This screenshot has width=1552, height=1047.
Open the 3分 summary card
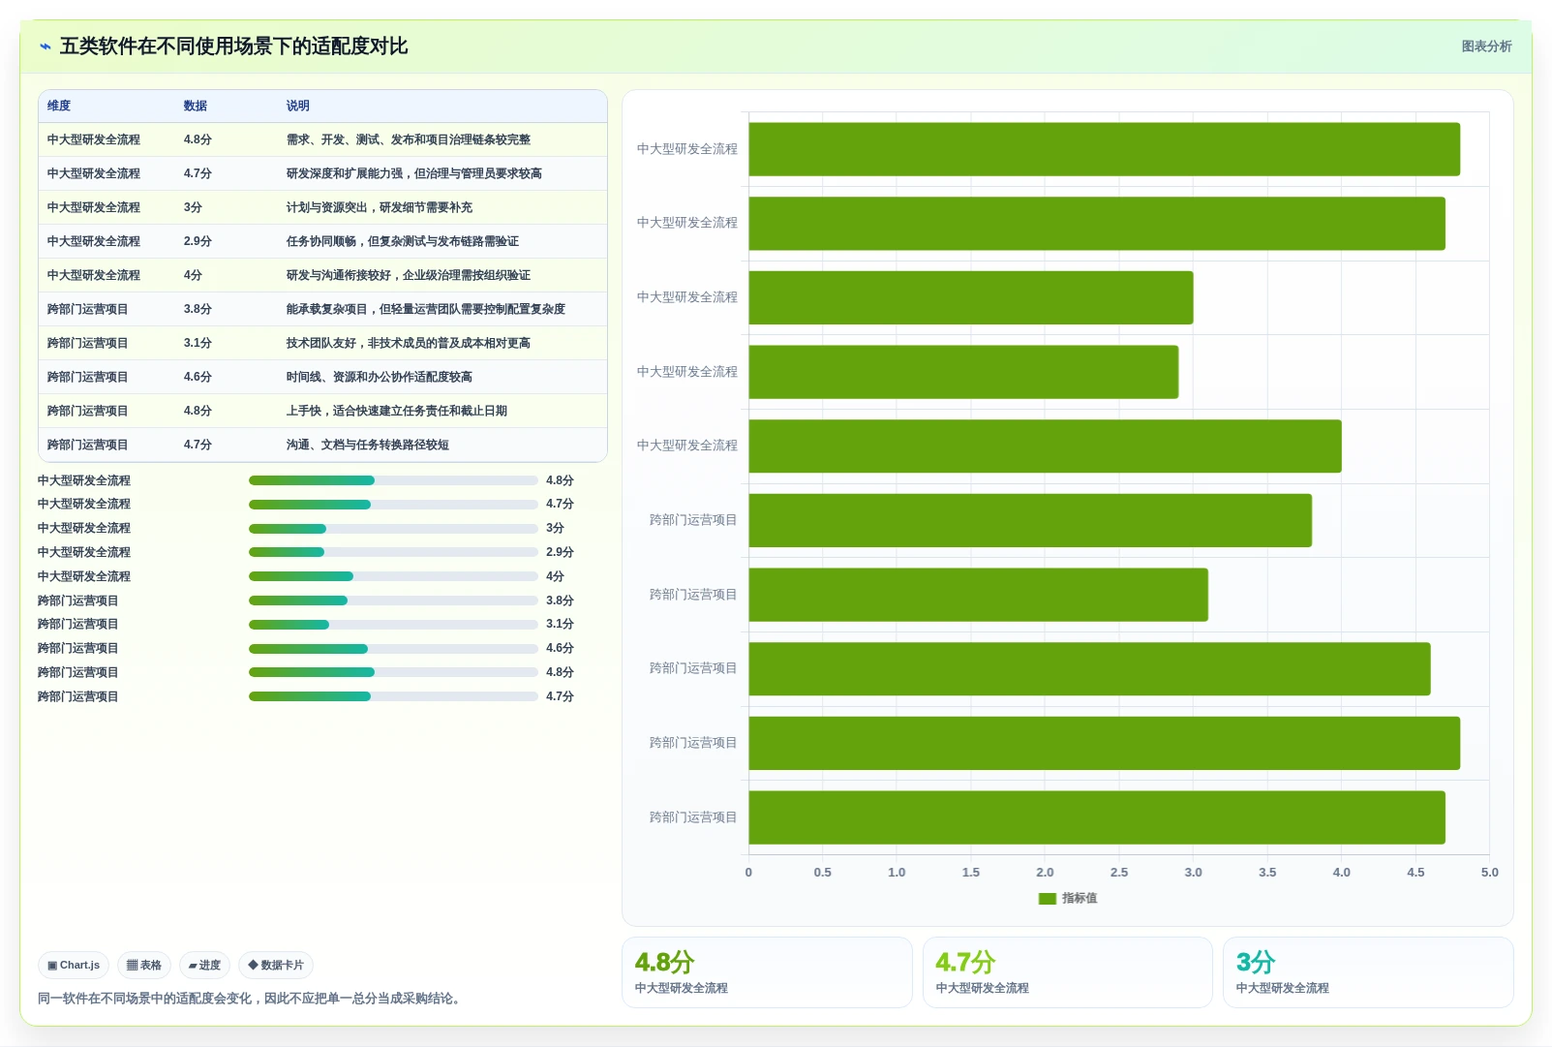(x=1368, y=972)
